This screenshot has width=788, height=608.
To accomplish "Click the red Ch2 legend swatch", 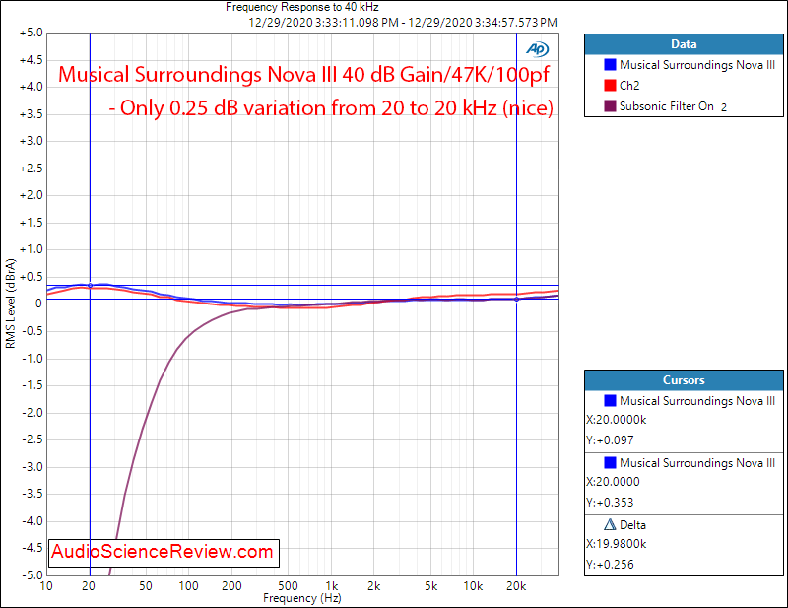I will [610, 86].
